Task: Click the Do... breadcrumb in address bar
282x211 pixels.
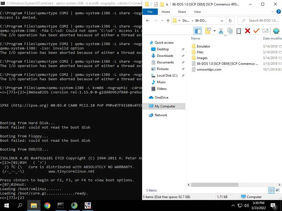Action: [x=186, y=21]
